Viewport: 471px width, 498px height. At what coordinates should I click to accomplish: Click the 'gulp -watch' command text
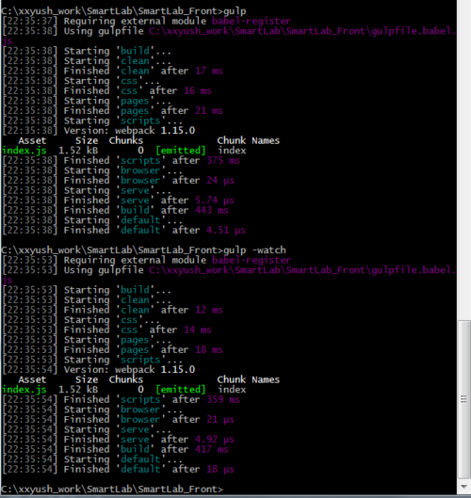(254, 250)
